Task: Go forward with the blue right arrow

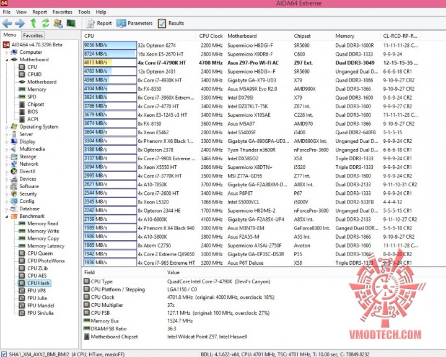Action: (x=20, y=23)
